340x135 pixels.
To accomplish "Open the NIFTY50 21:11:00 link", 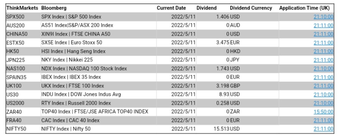I will 323,129.
